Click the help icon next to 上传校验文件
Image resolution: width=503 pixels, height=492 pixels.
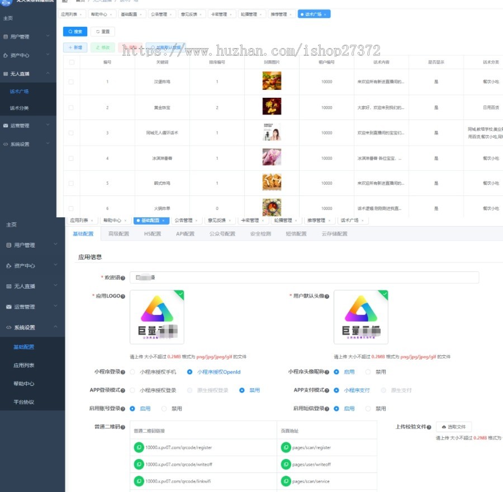pos(429,427)
